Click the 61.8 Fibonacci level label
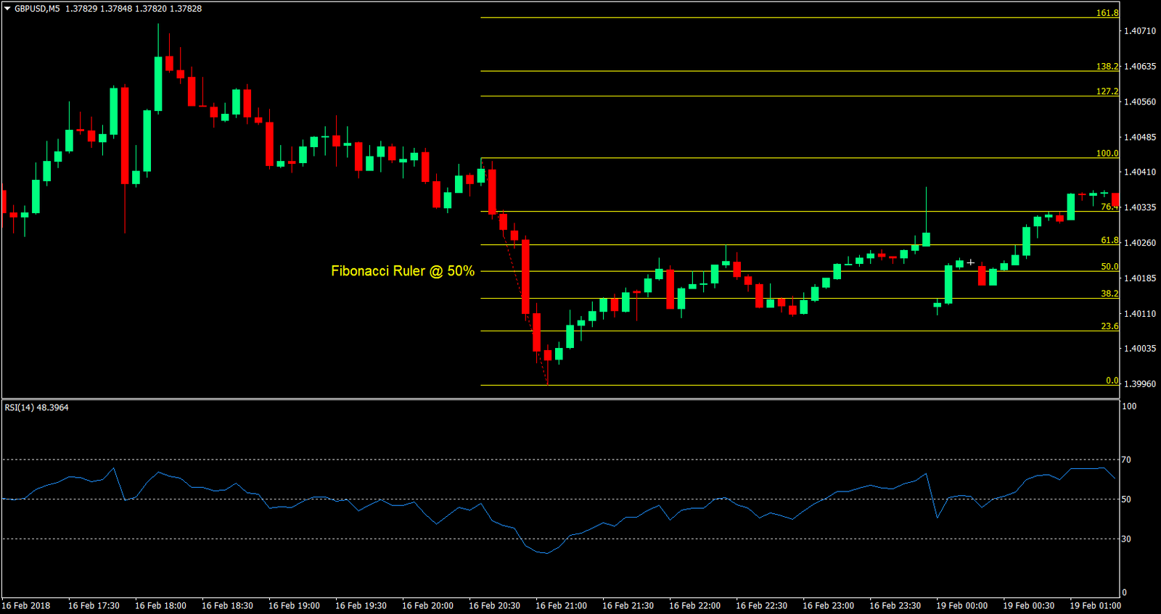Screen dimensions: 1161x614 [x=1109, y=240]
